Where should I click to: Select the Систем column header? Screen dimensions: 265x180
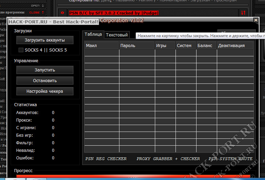186,46
